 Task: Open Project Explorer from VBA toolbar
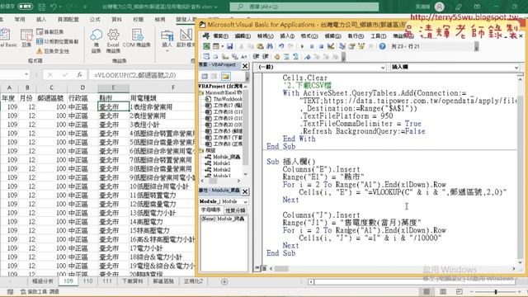(342, 46)
